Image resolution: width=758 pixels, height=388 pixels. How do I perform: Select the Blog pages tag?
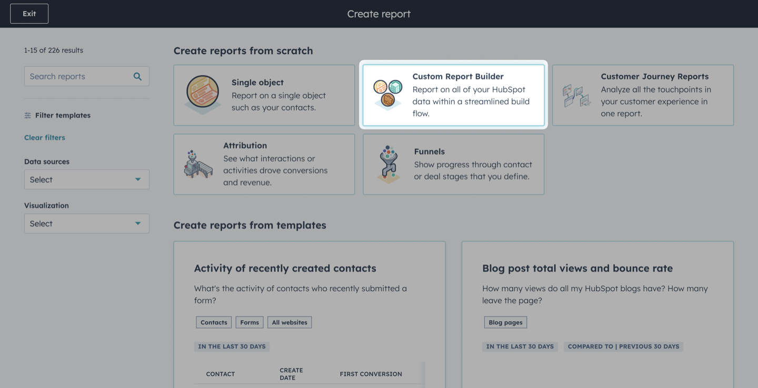coord(505,322)
